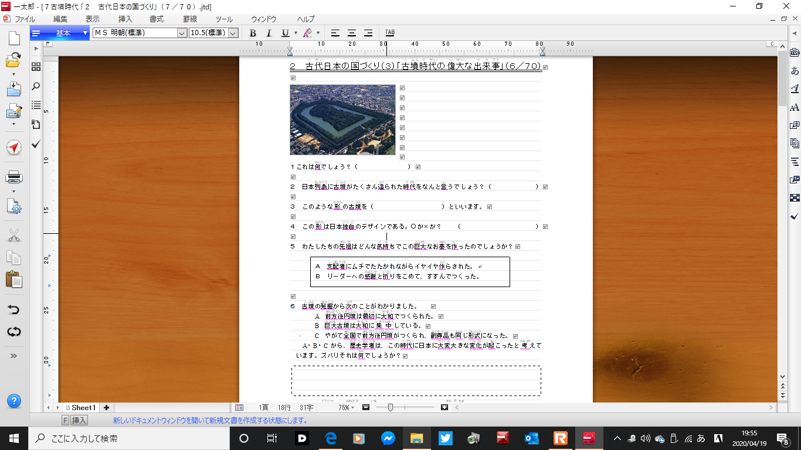Click the save-as pencil icon

pyautogui.click(x=13, y=111)
